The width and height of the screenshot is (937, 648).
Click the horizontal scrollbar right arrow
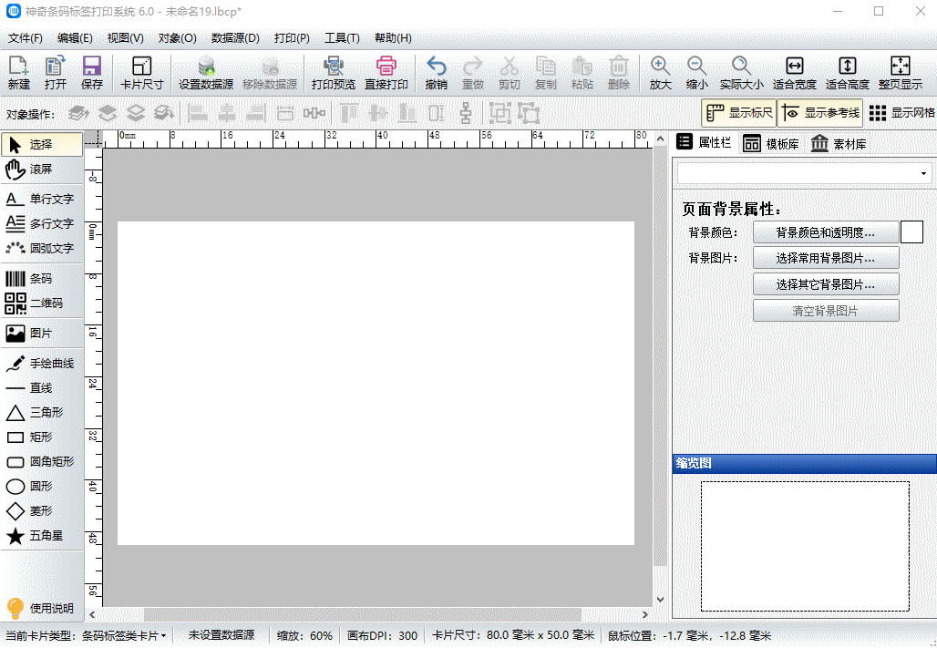pyautogui.click(x=644, y=614)
